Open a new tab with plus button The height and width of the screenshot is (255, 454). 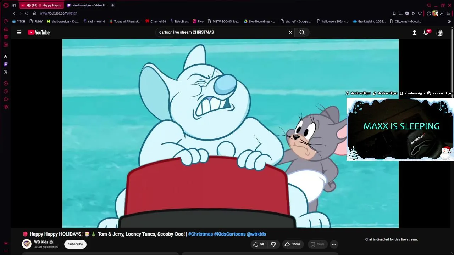tap(112, 5)
